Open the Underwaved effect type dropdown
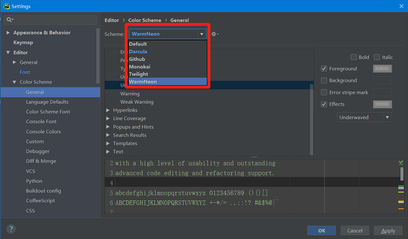 pos(364,118)
